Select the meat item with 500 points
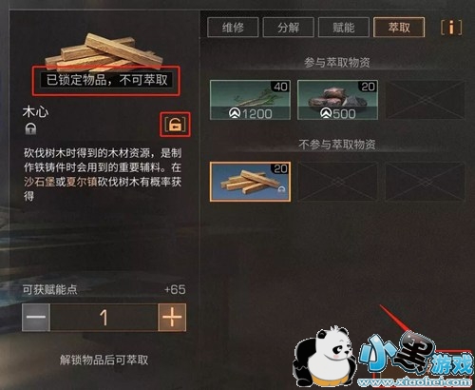This screenshot has height=390, width=475. pyautogui.click(x=337, y=100)
